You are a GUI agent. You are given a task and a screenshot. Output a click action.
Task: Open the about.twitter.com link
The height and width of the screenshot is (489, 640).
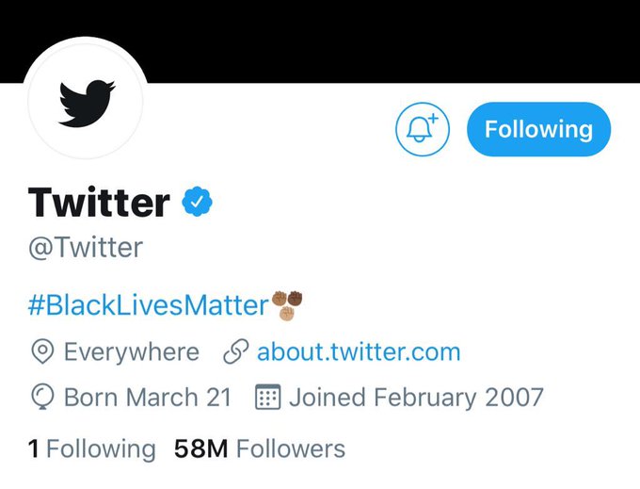359,351
